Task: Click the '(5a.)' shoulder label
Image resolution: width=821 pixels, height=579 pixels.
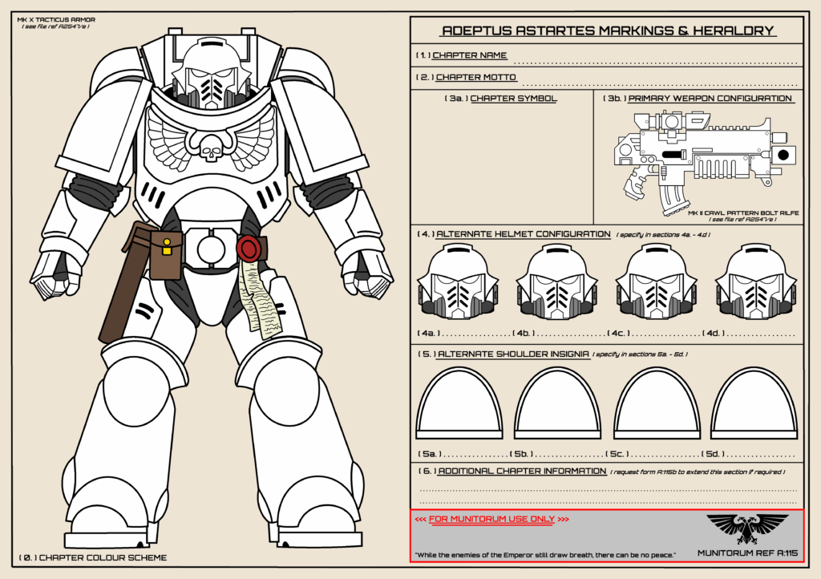Action: [x=430, y=454]
